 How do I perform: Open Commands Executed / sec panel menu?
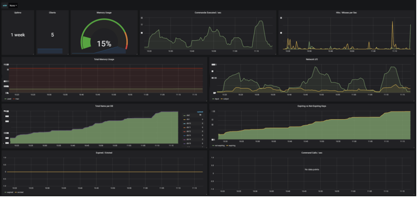[x=208, y=12]
